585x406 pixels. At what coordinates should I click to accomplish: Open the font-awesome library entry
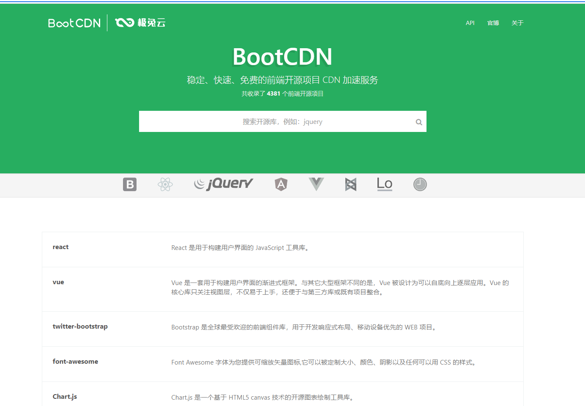pyautogui.click(x=75, y=362)
